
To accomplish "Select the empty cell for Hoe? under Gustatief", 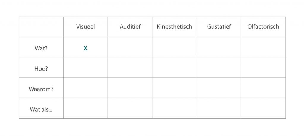I will point(219,68).
